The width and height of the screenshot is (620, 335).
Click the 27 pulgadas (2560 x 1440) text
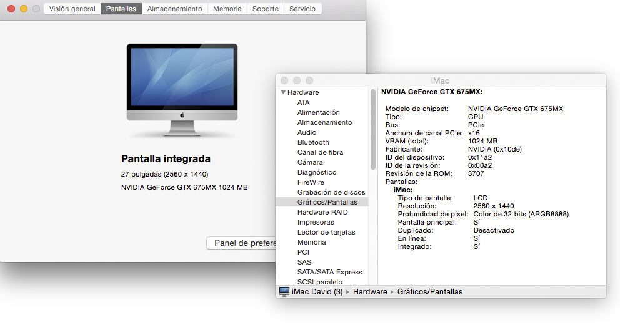click(164, 174)
